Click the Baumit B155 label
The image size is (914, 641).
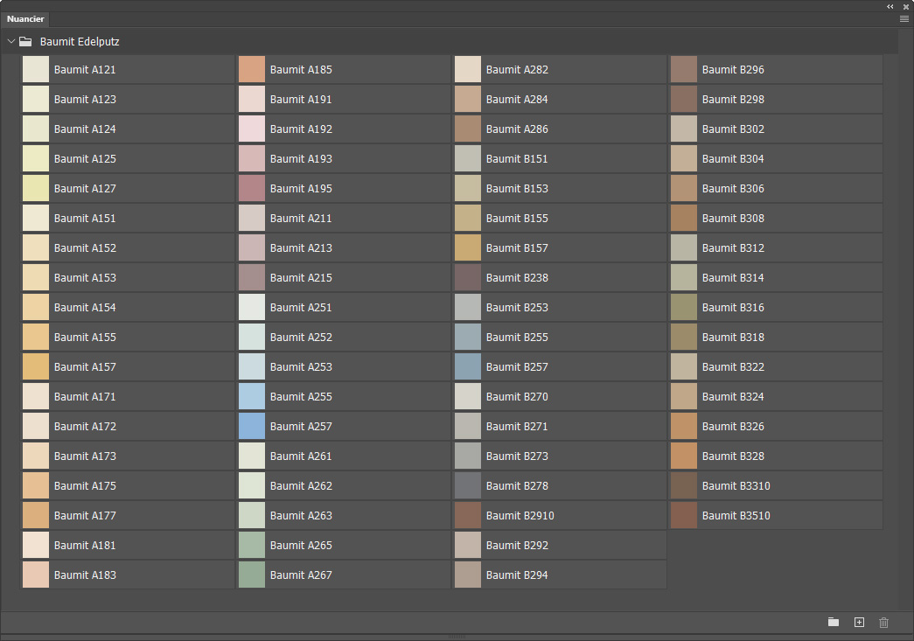[517, 218]
